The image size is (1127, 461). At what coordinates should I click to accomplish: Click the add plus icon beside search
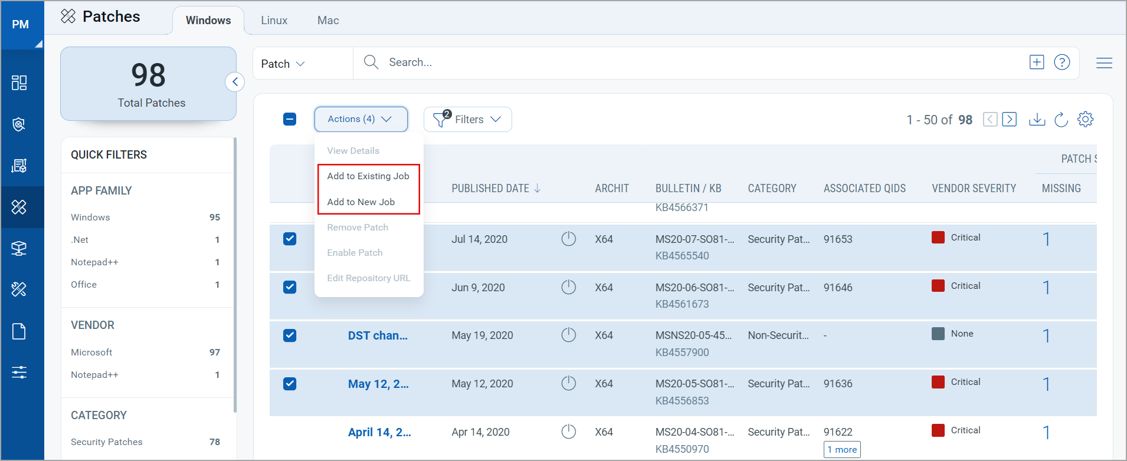(1037, 62)
